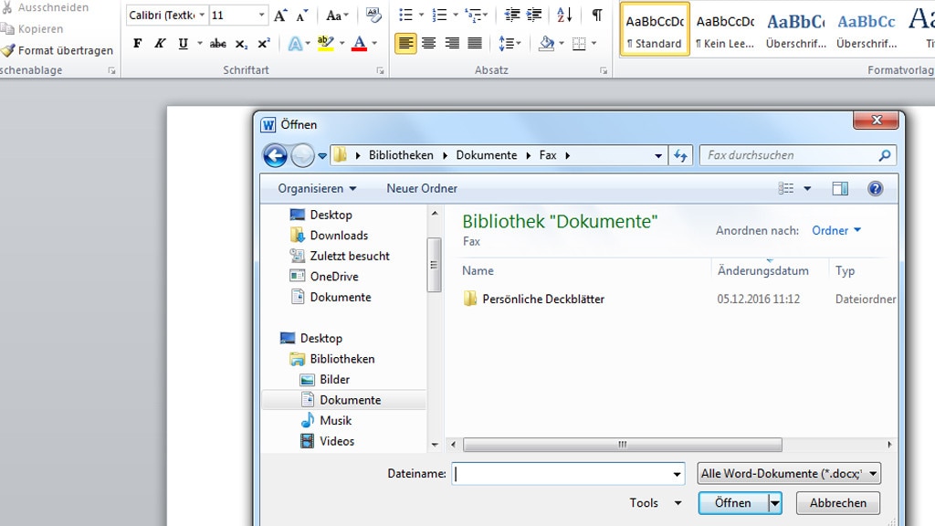The height and width of the screenshot is (526, 935).
Task: Open text effects icon
Action: 295,44
